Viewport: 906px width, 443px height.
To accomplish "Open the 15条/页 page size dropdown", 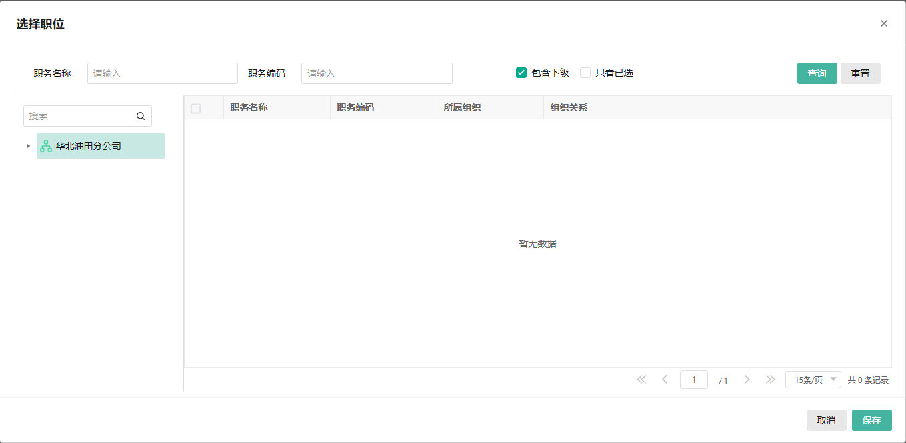I will click(x=813, y=379).
